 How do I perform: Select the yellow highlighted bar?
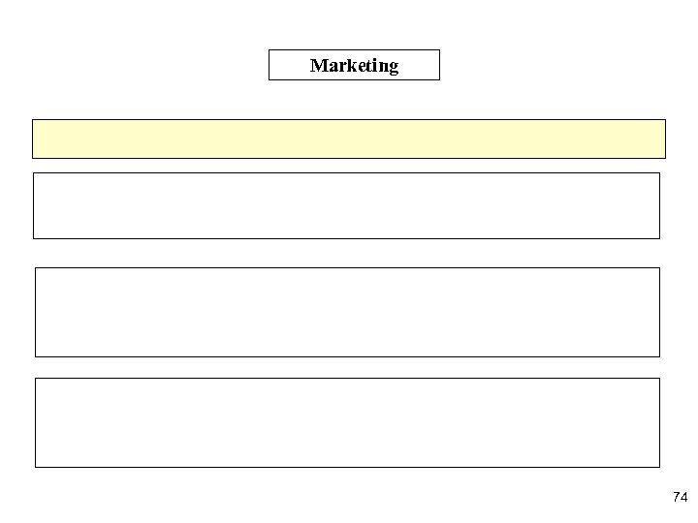click(349, 138)
